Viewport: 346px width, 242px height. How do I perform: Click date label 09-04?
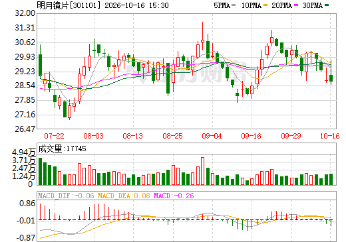click(212, 136)
